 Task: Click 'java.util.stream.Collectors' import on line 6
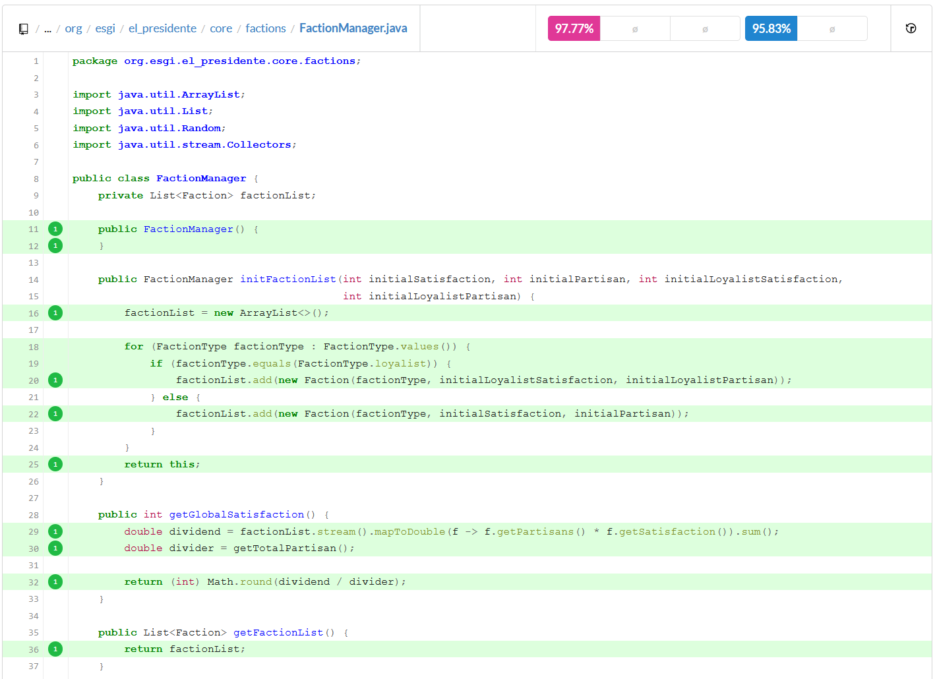tap(204, 145)
